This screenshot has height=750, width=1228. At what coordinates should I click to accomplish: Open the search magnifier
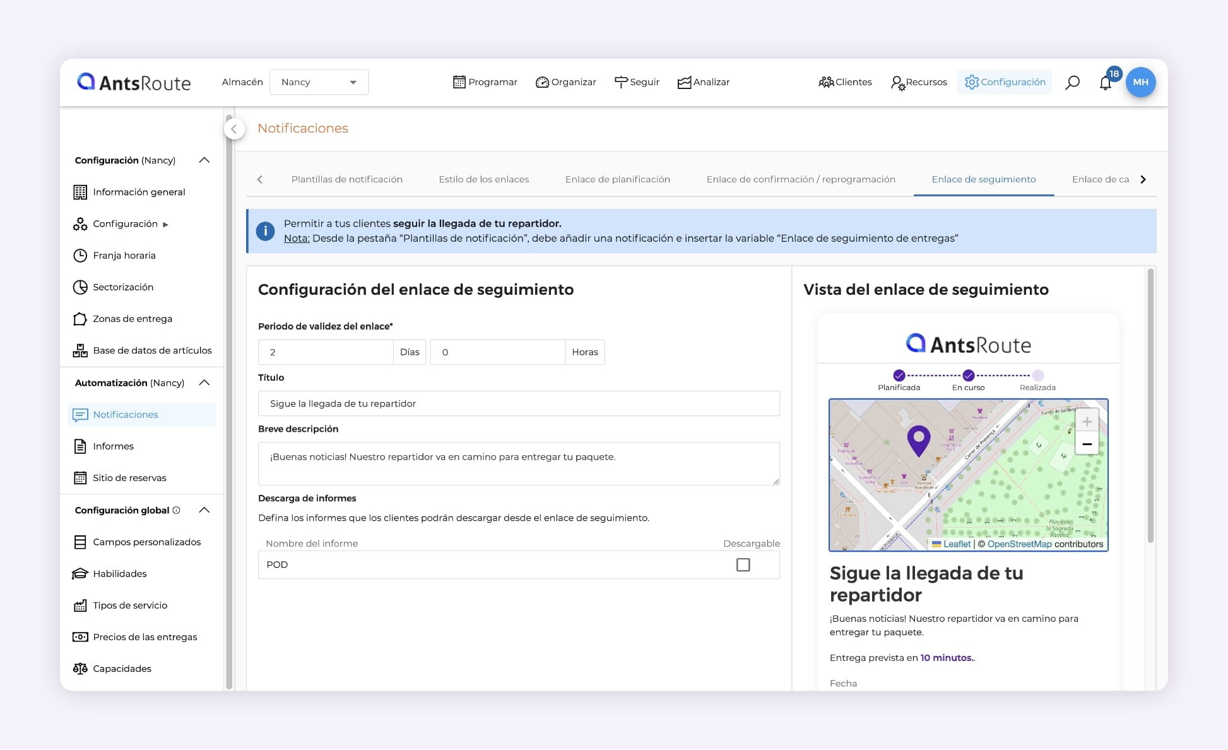pos(1072,82)
